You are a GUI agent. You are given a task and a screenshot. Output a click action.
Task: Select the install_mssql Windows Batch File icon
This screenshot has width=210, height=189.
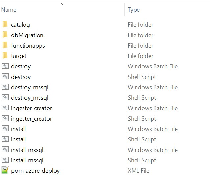tap(5, 150)
